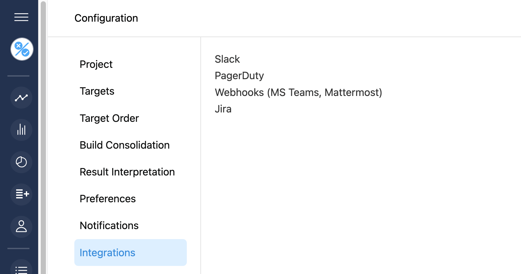This screenshot has width=521, height=274.
Task: Open the trends line chart view
Action: pyautogui.click(x=21, y=98)
